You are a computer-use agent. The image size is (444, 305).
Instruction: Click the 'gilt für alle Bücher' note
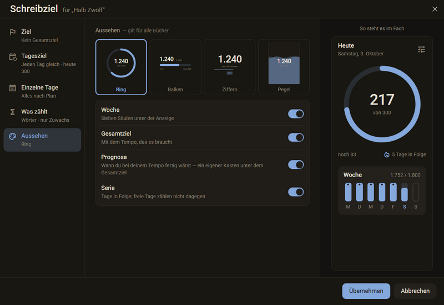[148, 30]
